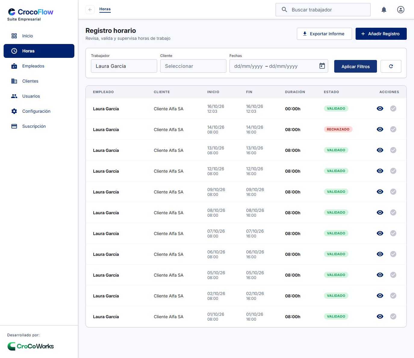Open the user account profile icon
Screen dimensions: 414x358
point(401,10)
